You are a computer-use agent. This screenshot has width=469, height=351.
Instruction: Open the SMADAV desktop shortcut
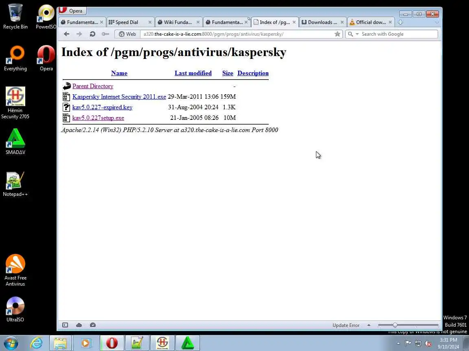pyautogui.click(x=15, y=142)
